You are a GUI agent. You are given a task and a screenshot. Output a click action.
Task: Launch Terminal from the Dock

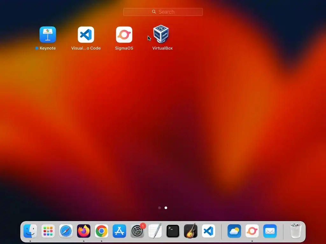pyautogui.click(x=173, y=231)
